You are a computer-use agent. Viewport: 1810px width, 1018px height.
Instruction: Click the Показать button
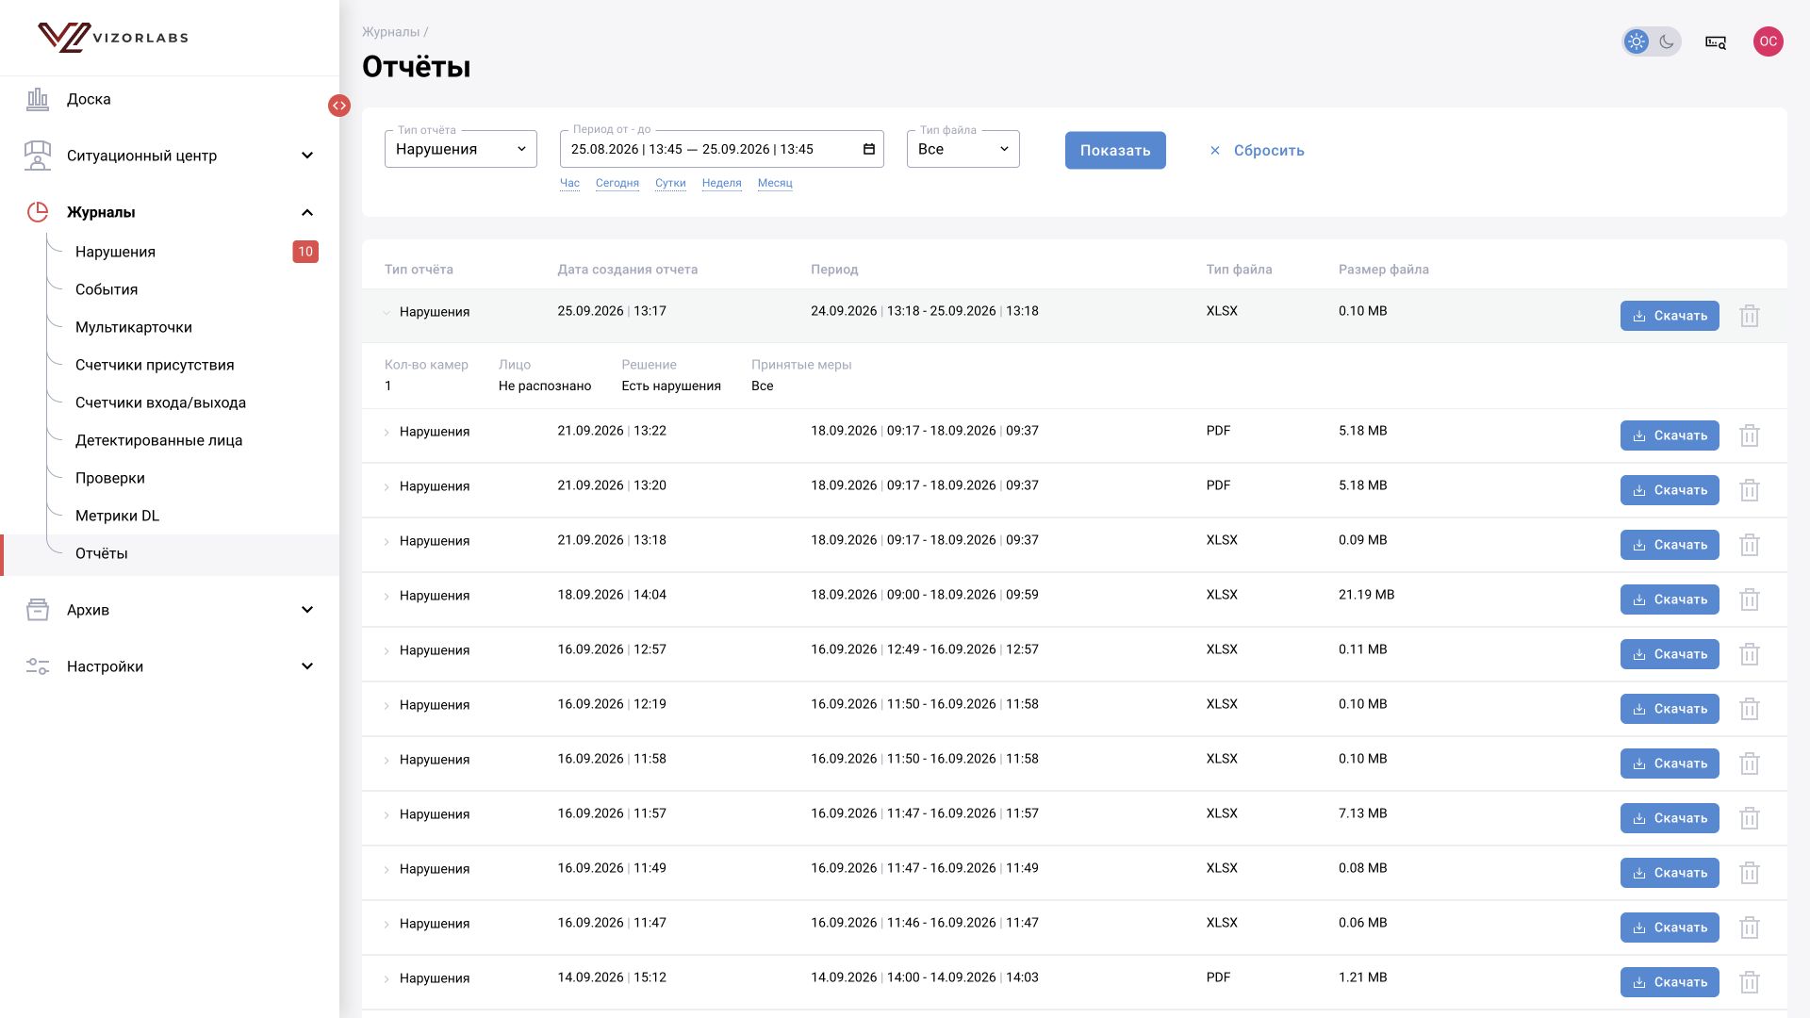(x=1115, y=150)
